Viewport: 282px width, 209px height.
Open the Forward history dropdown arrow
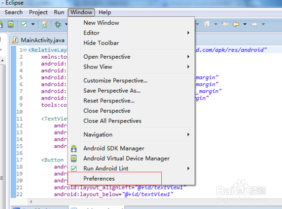tap(263, 24)
